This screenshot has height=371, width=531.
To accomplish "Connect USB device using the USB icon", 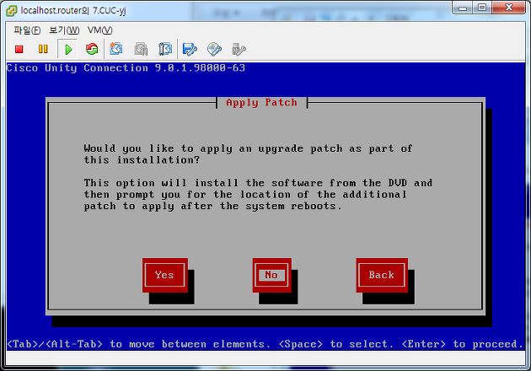I will pyautogui.click(x=239, y=49).
